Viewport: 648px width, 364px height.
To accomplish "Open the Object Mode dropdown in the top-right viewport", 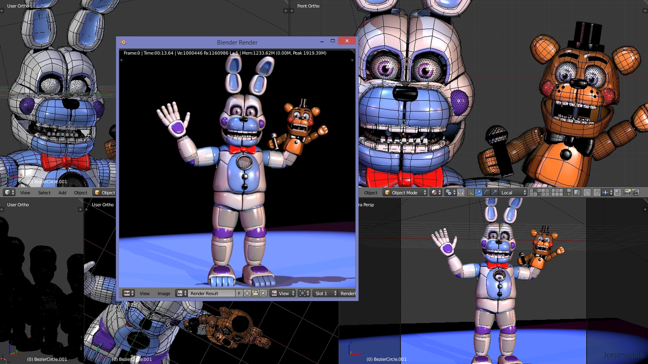I will click(x=405, y=193).
